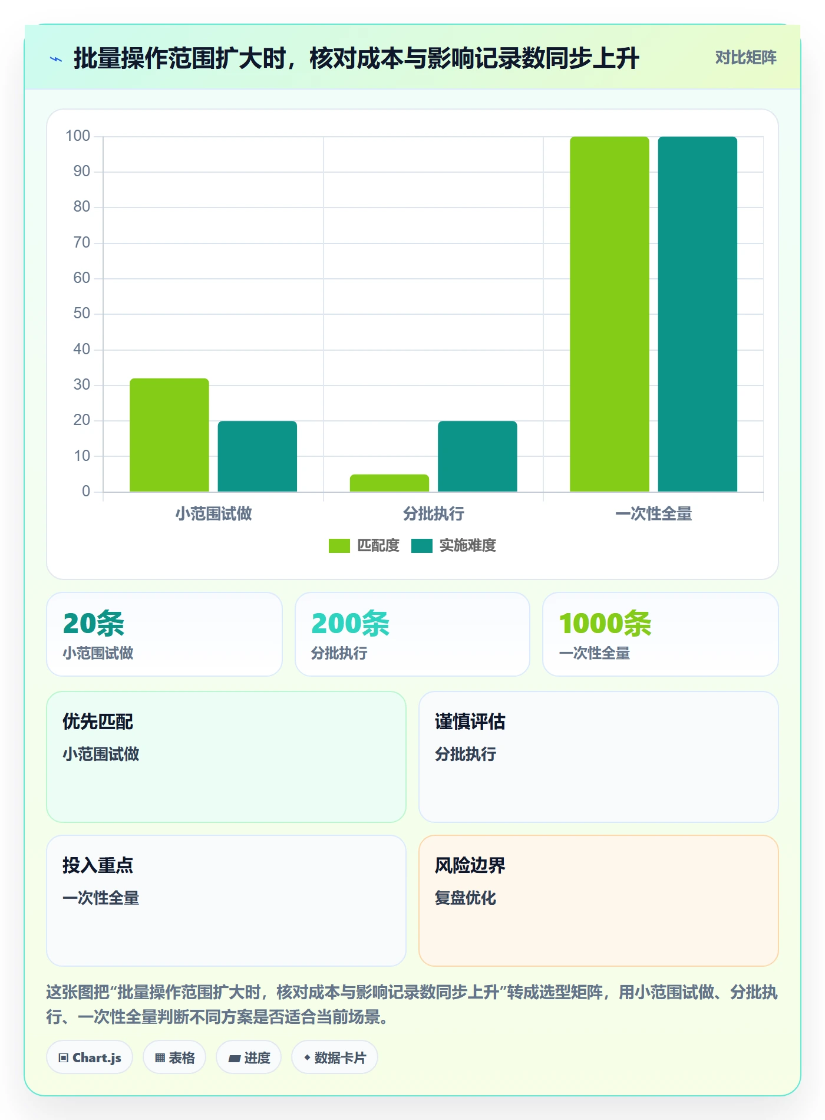Screen dimensions: 825x1120
Task: Click the 数据卡片 tag chip
Action: (x=335, y=1058)
